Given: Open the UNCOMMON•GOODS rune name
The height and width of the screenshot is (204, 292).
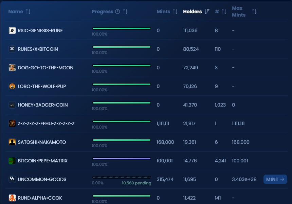Looking at the screenshot, I should pos(42,179).
